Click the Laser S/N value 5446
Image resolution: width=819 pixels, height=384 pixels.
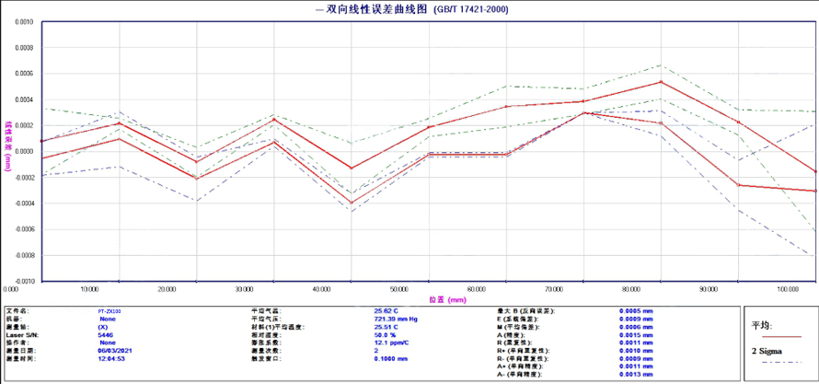click(x=106, y=334)
